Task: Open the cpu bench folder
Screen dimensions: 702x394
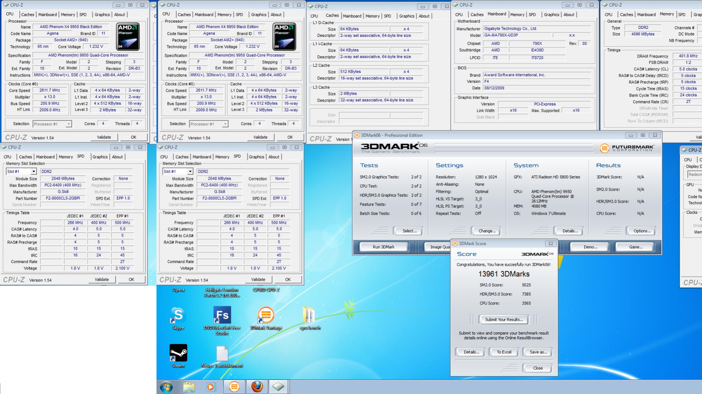Action: pyautogui.click(x=309, y=315)
